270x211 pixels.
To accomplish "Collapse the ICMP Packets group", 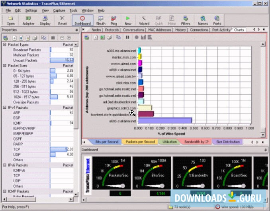I will (x=5, y=191).
